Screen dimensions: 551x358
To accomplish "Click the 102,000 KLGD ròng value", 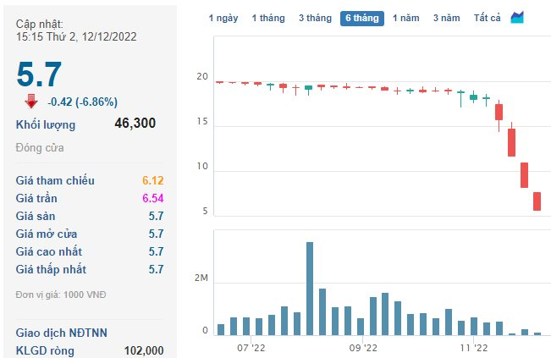I will (144, 350).
